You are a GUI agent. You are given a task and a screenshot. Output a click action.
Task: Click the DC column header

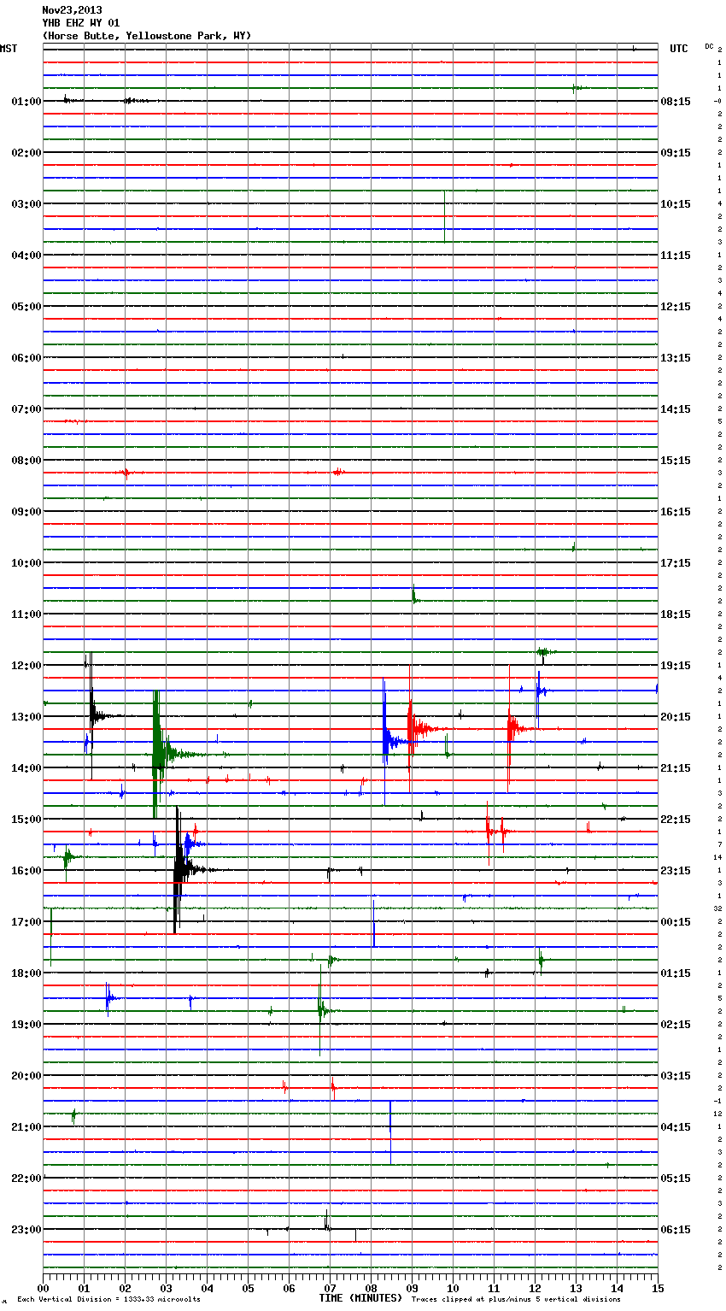709,45
